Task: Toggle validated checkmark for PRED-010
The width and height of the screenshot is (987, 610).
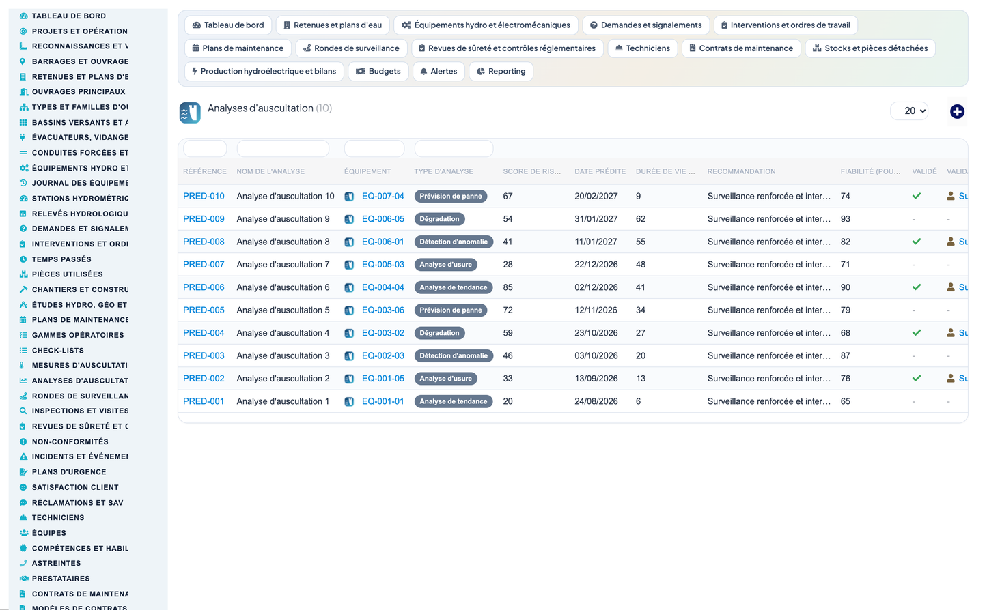Action: point(917,196)
